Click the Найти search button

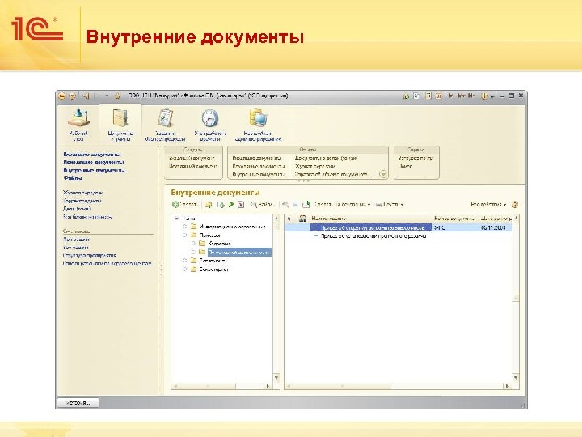point(263,205)
